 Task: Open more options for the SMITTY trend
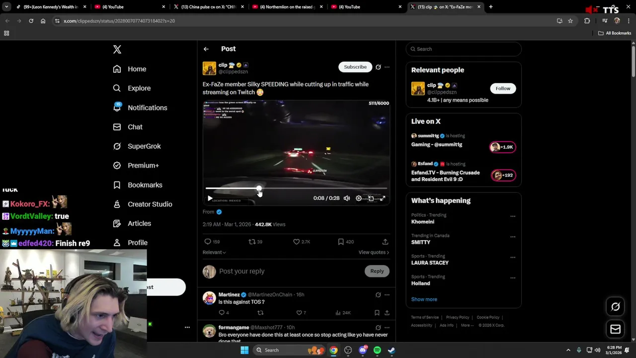tap(513, 237)
